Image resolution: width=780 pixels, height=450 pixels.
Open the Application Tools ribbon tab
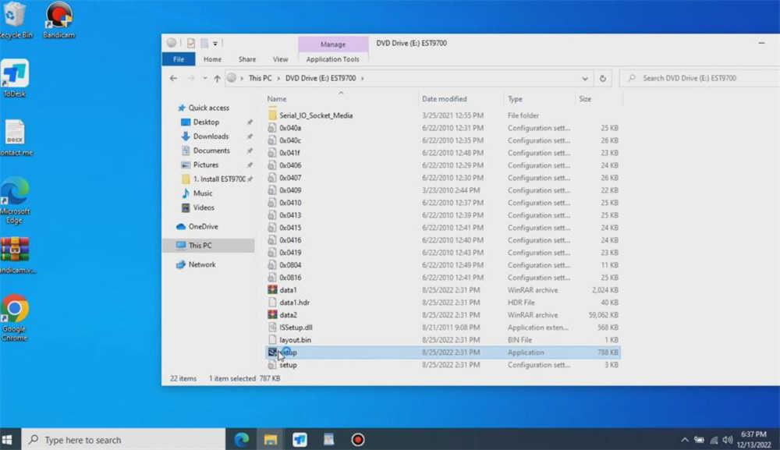point(332,59)
